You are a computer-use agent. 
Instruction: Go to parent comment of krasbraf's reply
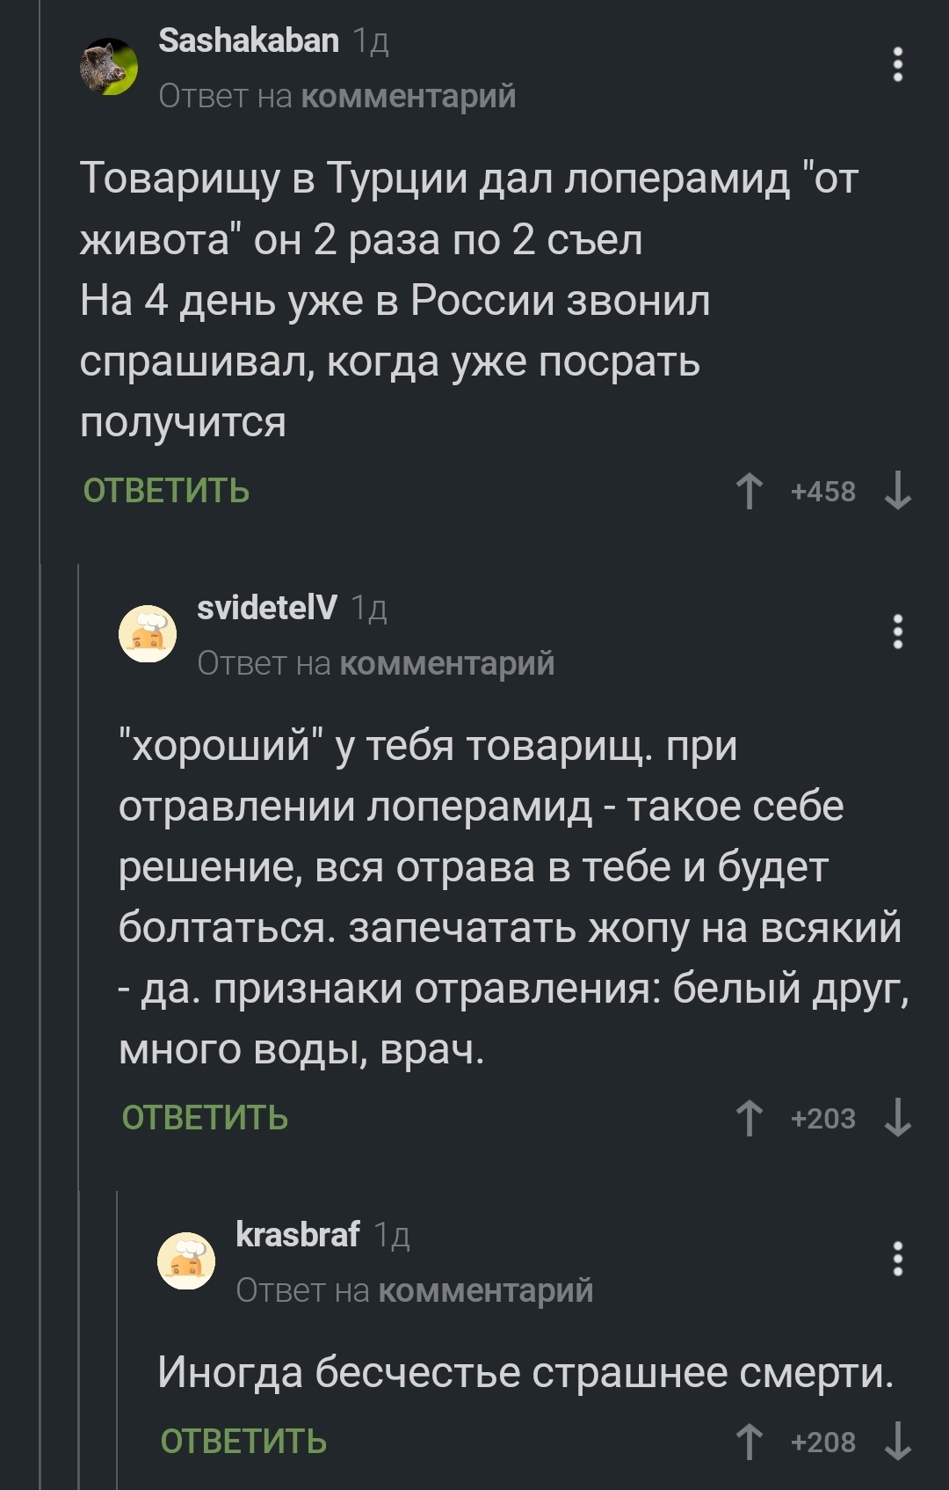point(485,1290)
